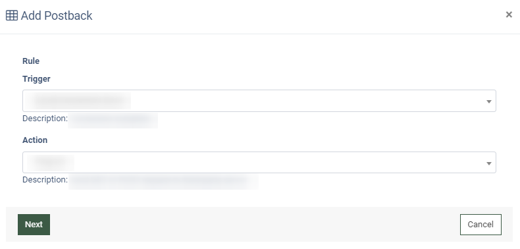The height and width of the screenshot is (249, 520).
Task: Click the gray footer bar between Next and Cancel
Action: click(255, 225)
